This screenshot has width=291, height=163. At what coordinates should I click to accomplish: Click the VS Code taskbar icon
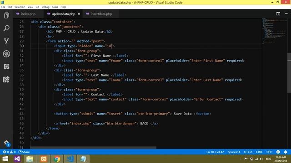click(x=70, y=159)
